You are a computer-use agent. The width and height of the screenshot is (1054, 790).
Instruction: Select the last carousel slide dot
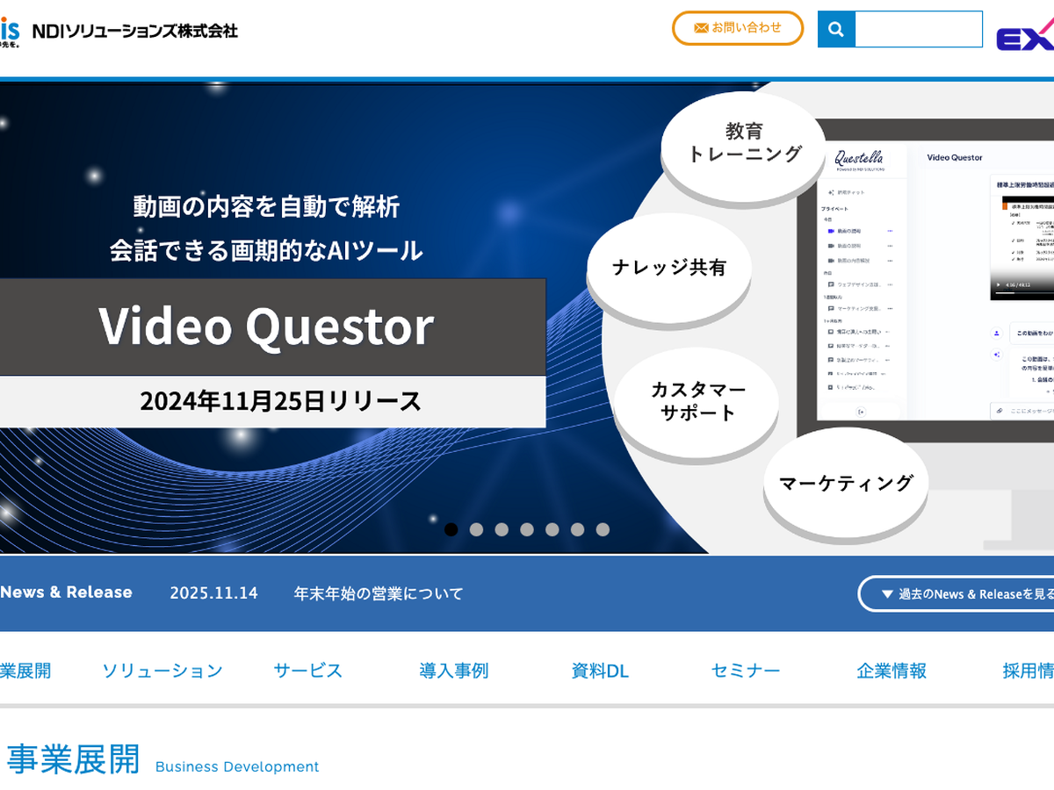[603, 529]
